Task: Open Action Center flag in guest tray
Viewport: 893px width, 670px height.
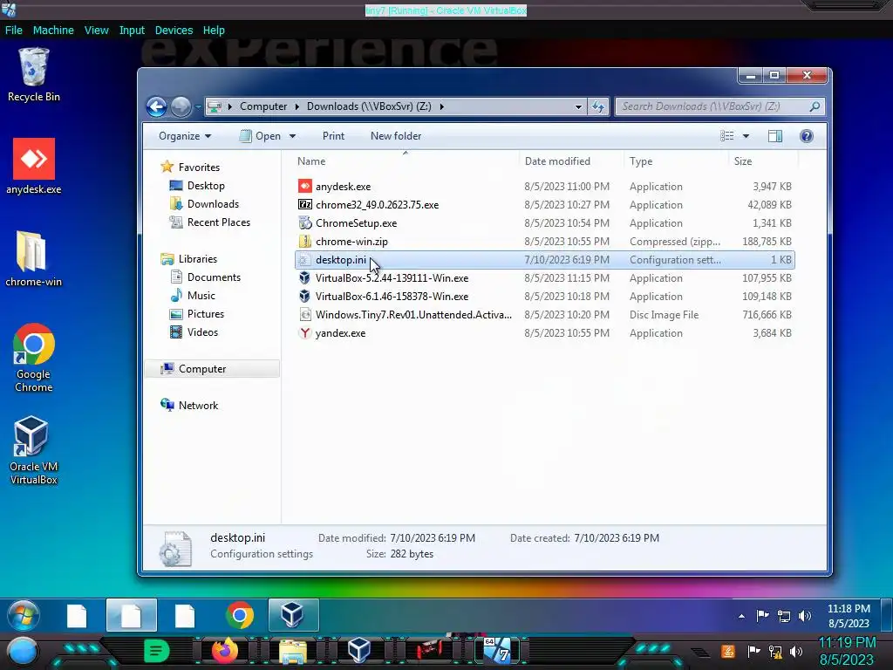Action: click(x=762, y=616)
